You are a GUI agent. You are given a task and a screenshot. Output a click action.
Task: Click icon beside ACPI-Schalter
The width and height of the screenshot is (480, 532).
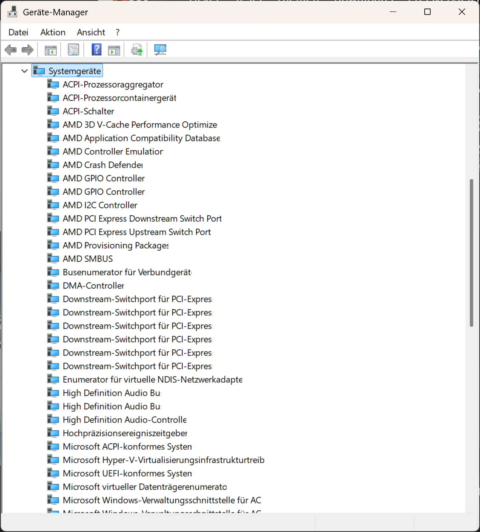click(53, 111)
